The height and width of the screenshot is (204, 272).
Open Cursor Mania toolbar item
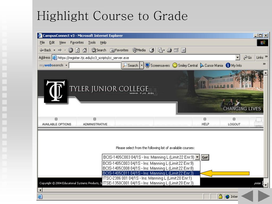point(212,65)
